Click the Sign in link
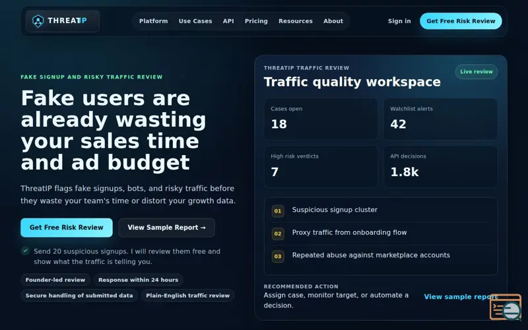 (x=399, y=21)
